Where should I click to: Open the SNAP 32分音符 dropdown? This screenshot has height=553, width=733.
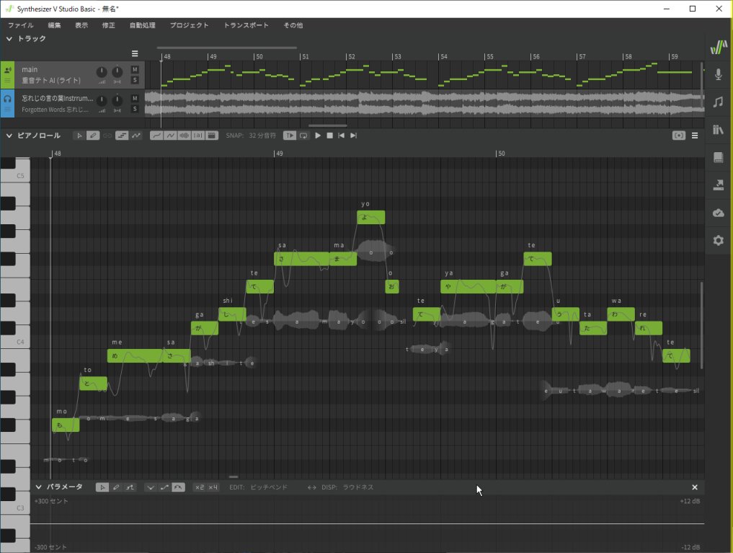coord(251,136)
